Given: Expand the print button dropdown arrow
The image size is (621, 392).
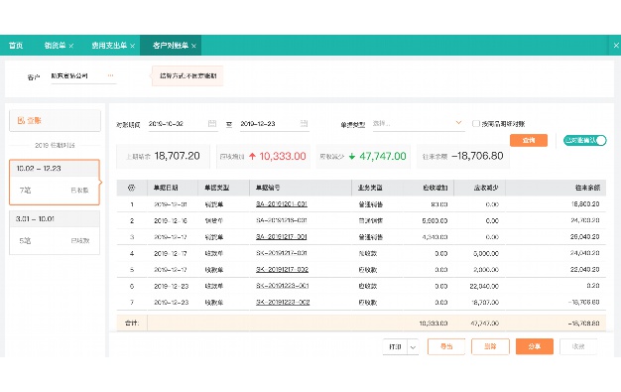Looking at the screenshot, I should coord(413,347).
